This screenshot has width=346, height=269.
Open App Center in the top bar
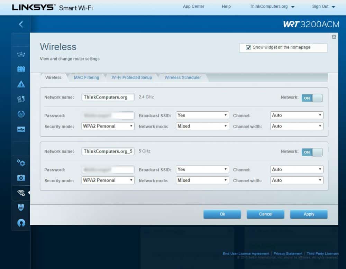point(193,6)
